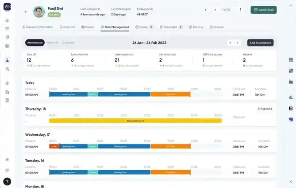The image size is (296, 188).
Task: Switch to the Time Off view
Action: point(52,43)
